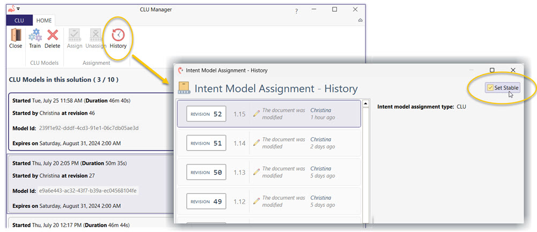Select the Revision 51 history row
The image size is (537, 232).
269,143
